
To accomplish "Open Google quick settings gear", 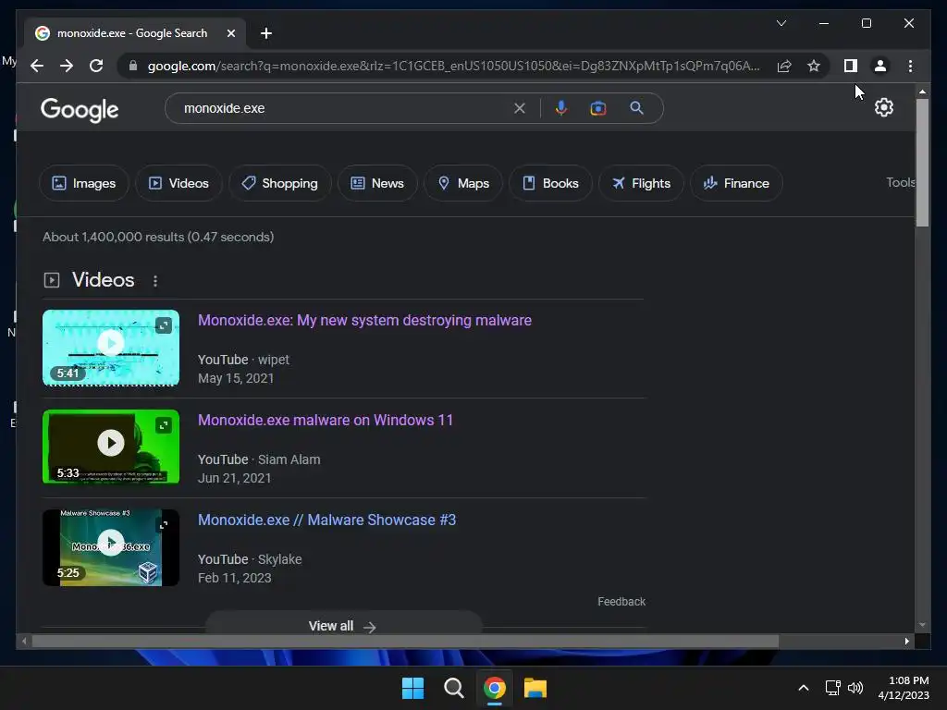I will coord(883,107).
